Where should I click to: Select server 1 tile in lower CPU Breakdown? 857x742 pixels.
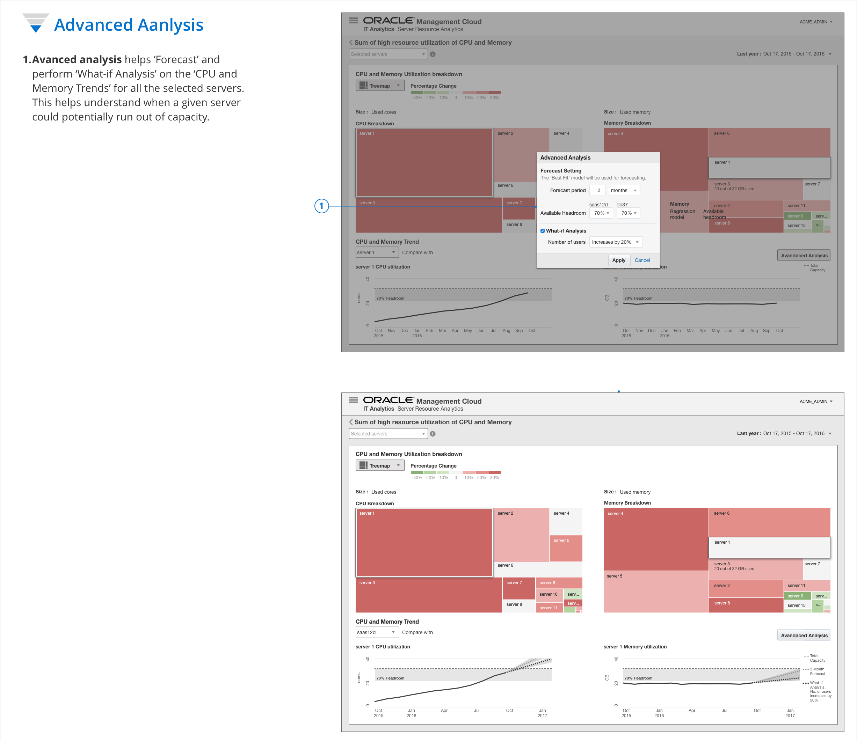[x=424, y=542]
